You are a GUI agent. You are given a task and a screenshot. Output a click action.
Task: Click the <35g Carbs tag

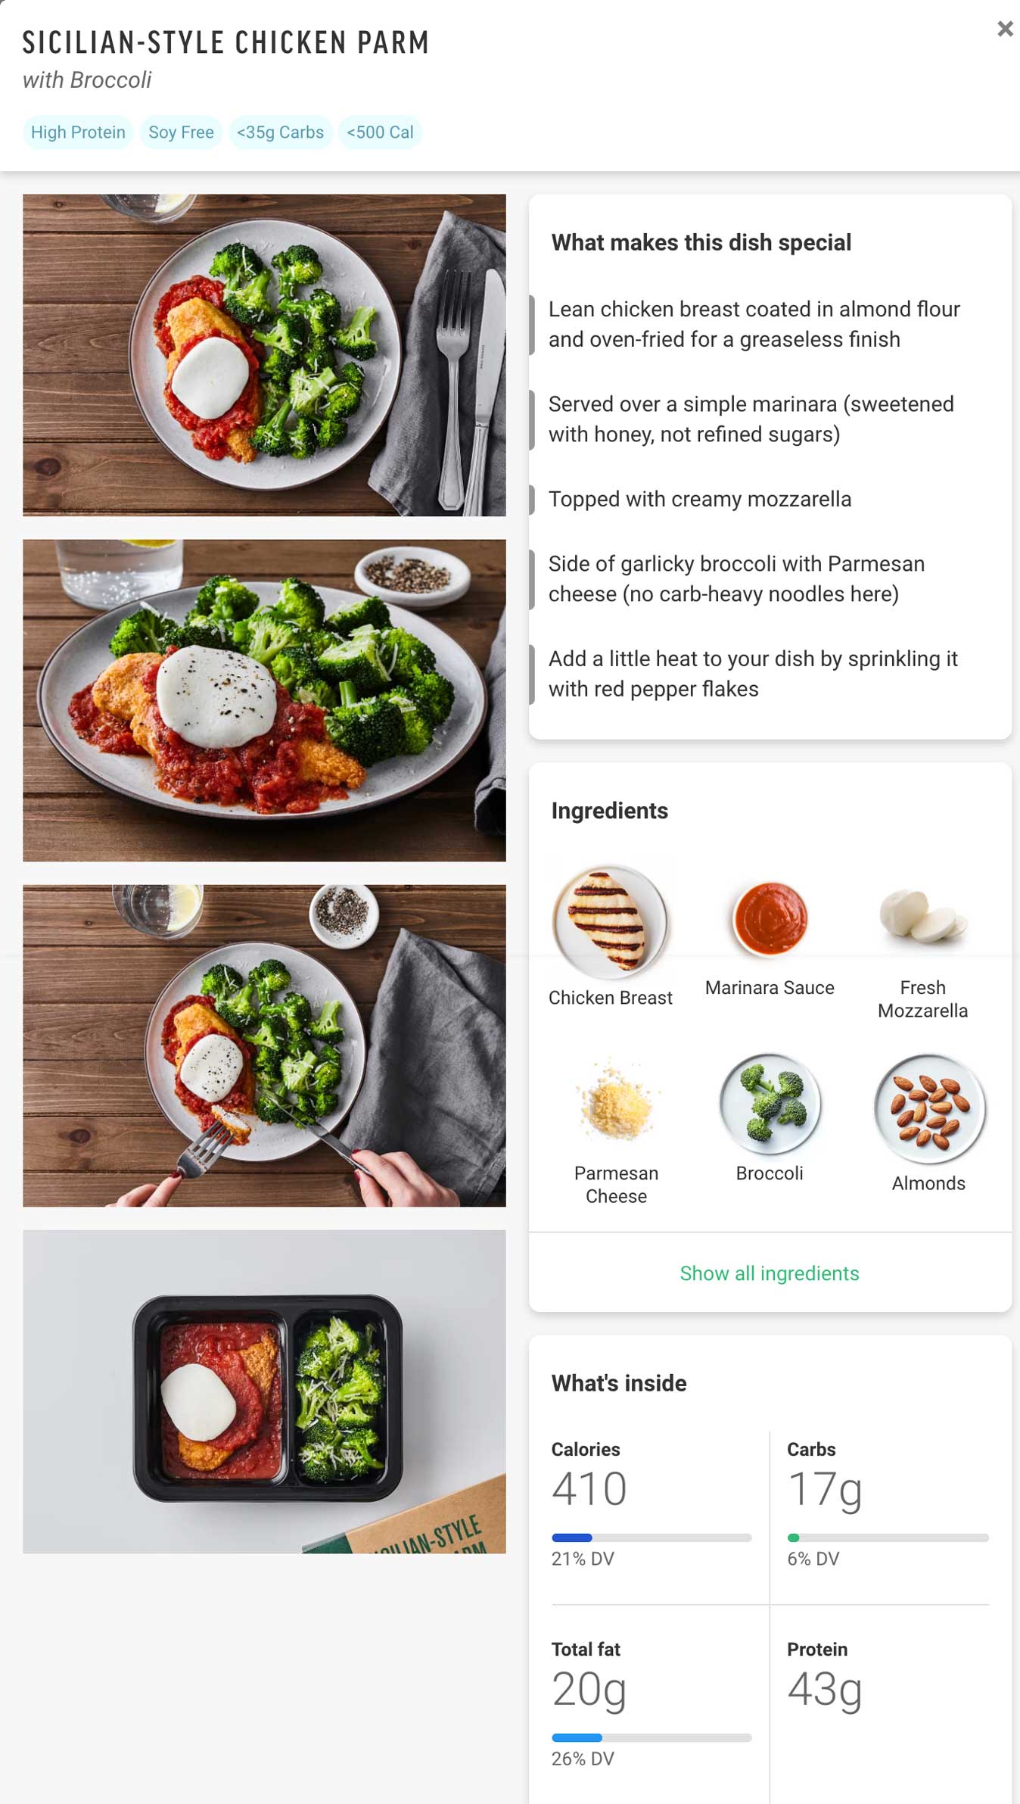[x=280, y=132]
